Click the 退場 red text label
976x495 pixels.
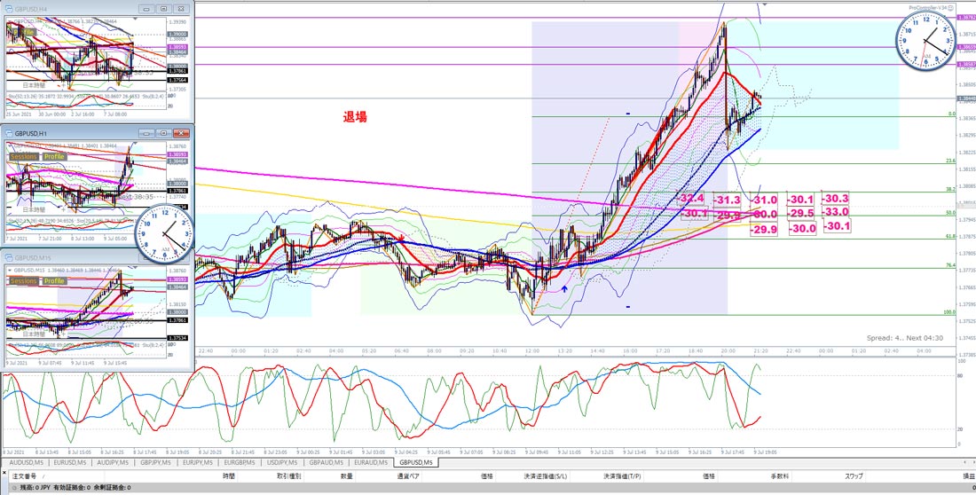tap(354, 116)
